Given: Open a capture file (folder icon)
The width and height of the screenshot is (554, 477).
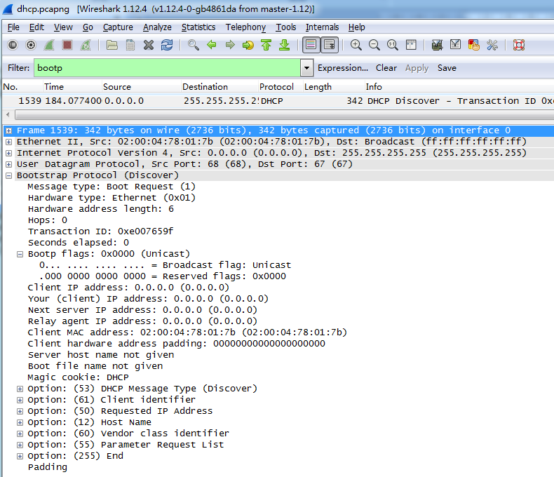Looking at the screenshot, I should click(112, 45).
